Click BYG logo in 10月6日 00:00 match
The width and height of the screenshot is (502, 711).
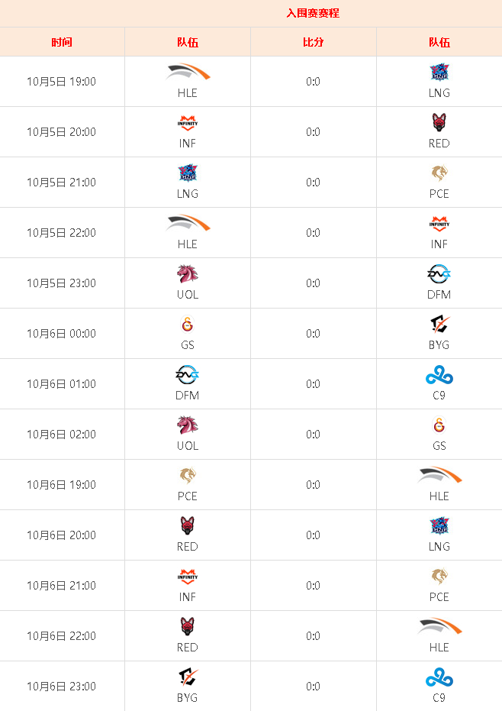pos(439,325)
